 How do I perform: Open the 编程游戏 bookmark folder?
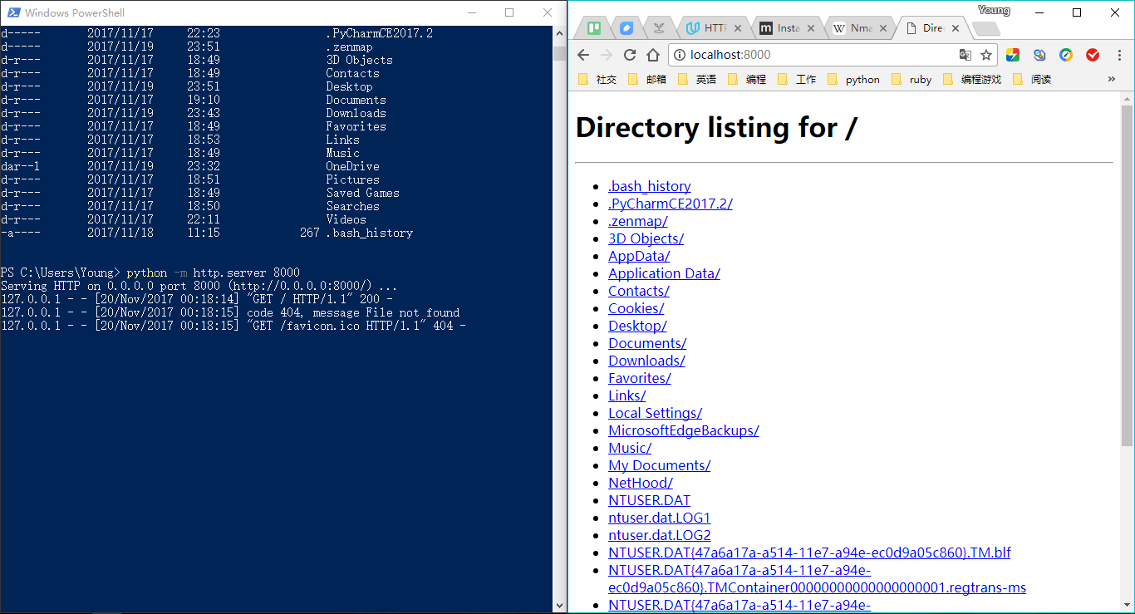pyautogui.click(x=972, y=79)
